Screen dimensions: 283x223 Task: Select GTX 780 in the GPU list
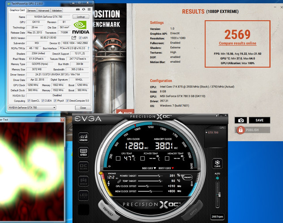[212, 132]
